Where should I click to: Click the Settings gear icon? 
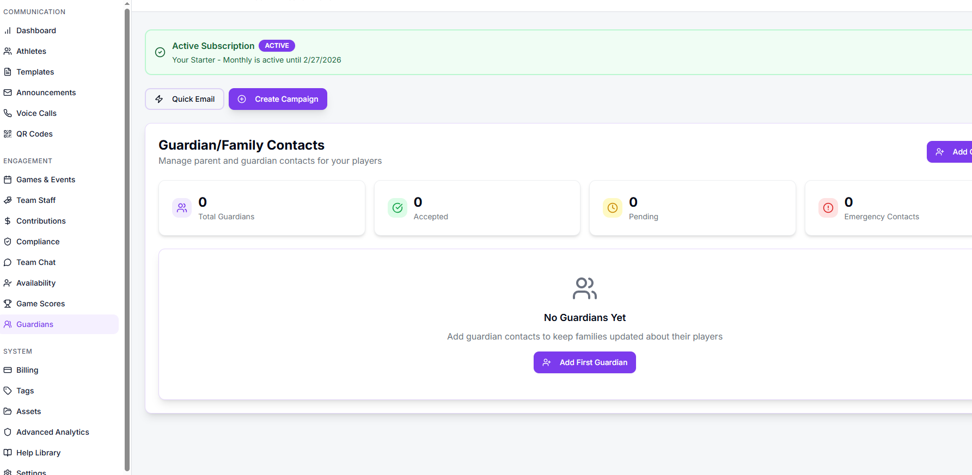tap(8, 472)
